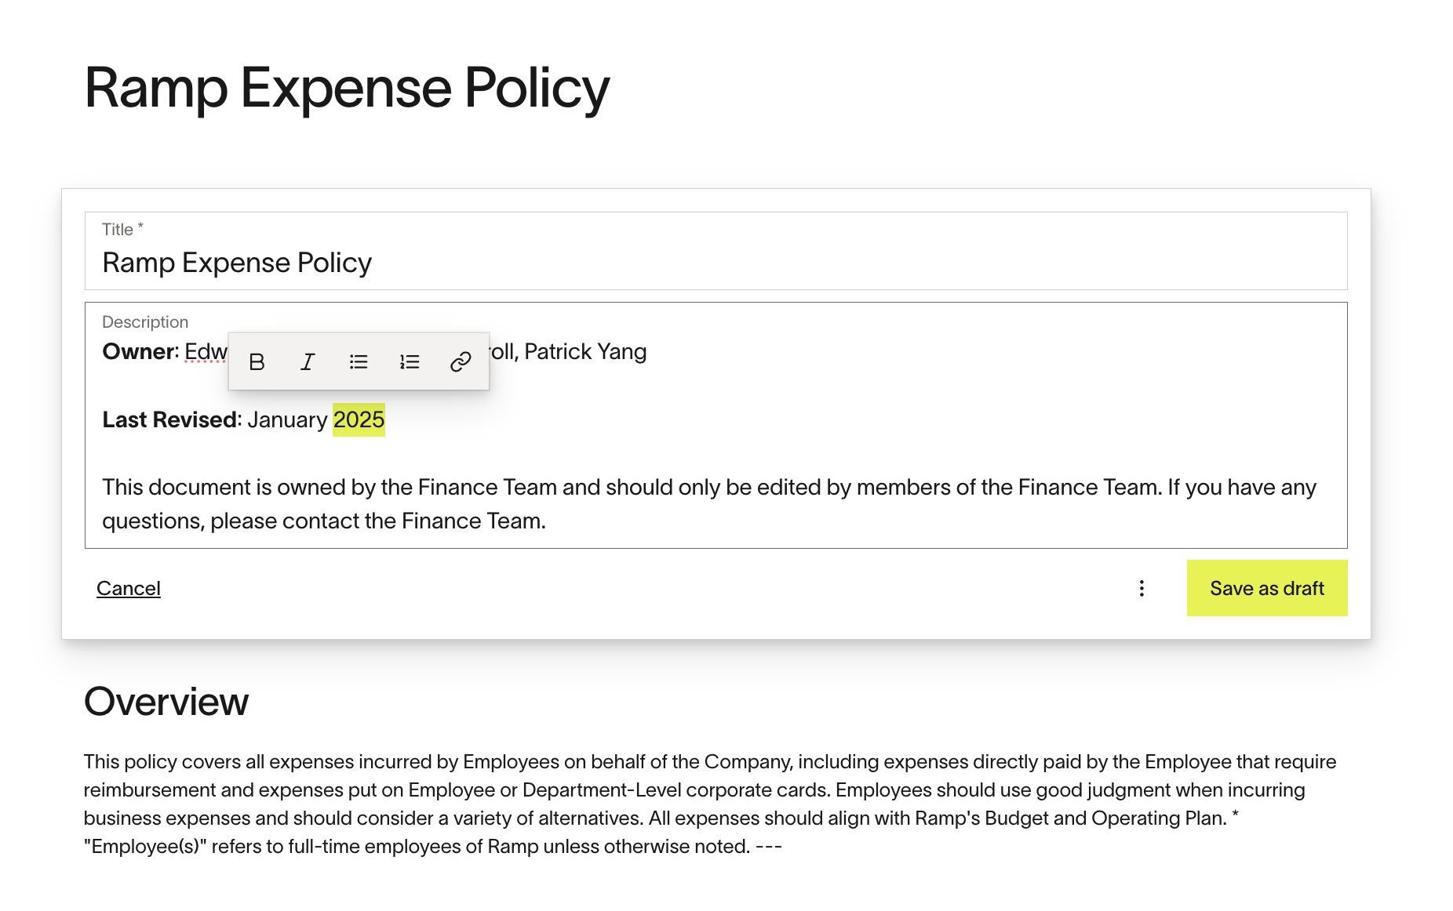
Task: Click the Overview section heading
Action: [x=166, y=702]
